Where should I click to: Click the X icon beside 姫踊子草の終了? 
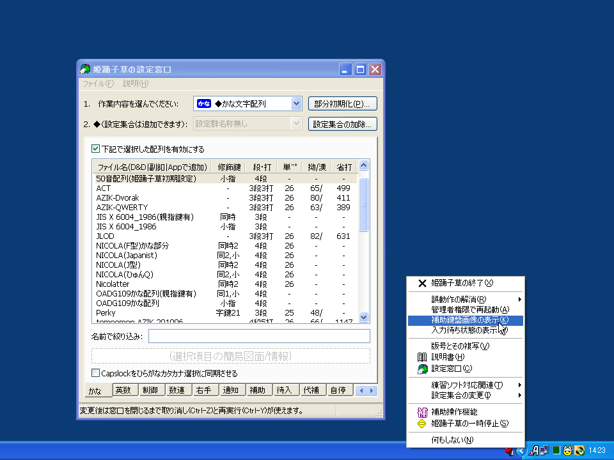[422, 283]
